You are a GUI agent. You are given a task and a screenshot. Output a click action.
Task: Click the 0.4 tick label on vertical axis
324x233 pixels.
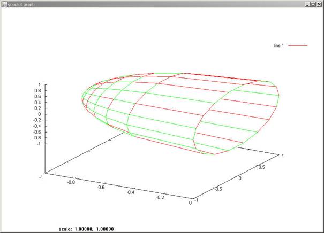click(38, 103)
